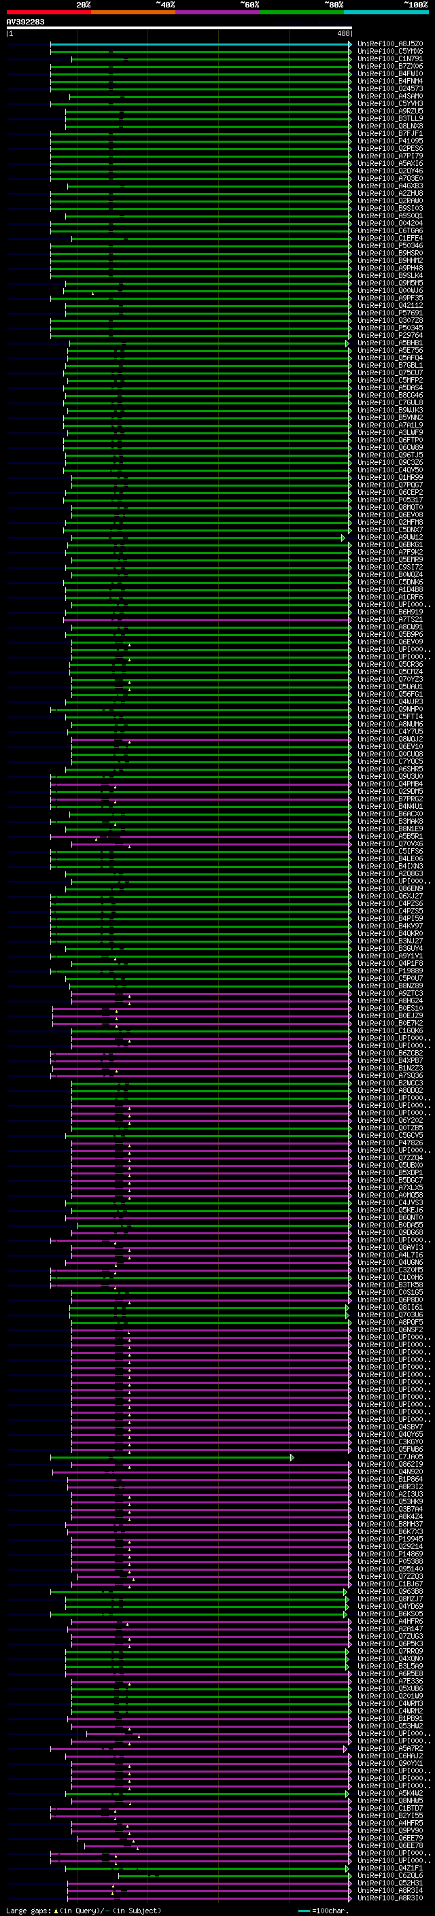
Task: Select the UniRef100_A9PH48 label
Action: 389,268
